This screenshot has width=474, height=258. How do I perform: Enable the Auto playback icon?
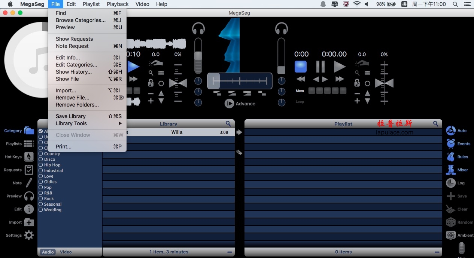[x=451, y=130]
